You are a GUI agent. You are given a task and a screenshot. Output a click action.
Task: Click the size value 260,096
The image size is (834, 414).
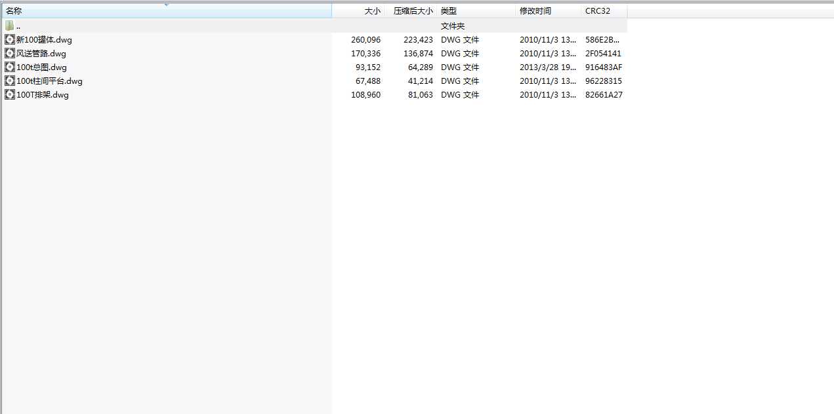pos(365,40)
